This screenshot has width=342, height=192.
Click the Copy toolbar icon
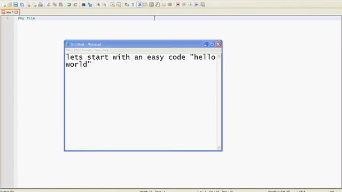55,5
